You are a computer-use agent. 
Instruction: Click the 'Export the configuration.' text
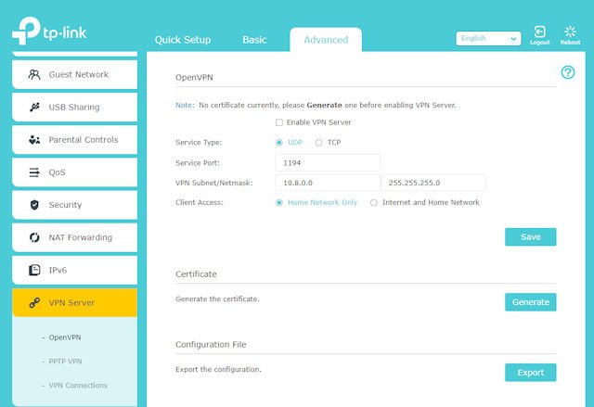pyautogui.click(x=218, y=370)
